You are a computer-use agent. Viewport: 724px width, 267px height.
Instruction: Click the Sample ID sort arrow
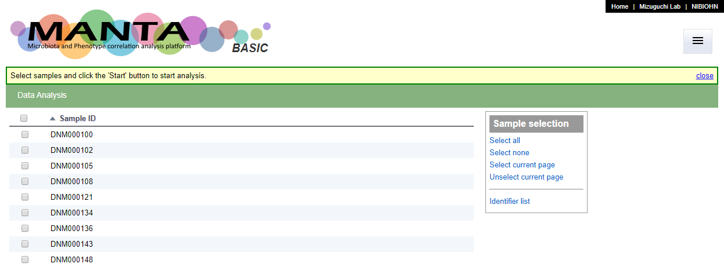click(53, 119)
